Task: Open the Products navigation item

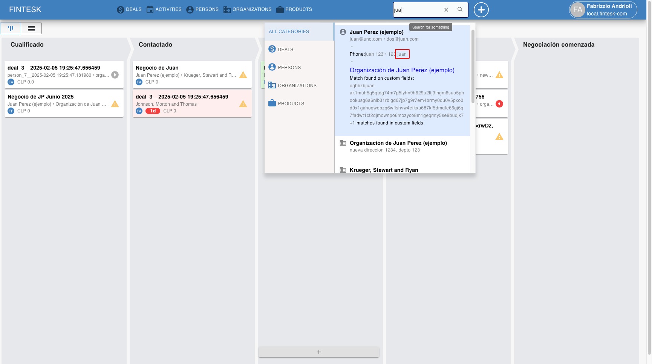Action: pyautogui.click(x=294, y=9)
